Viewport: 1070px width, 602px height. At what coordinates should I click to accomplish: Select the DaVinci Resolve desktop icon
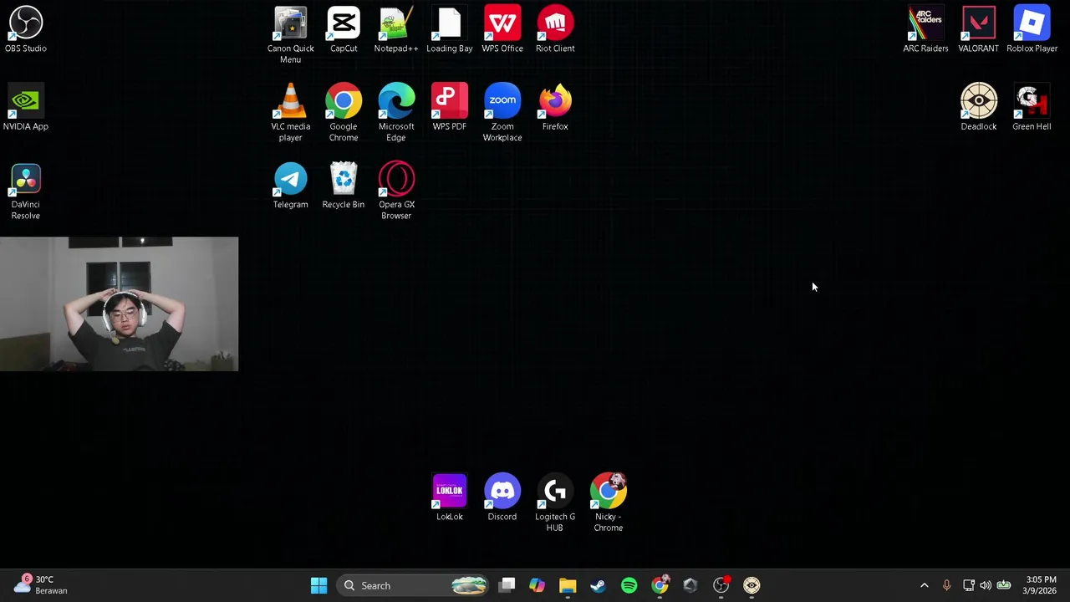click(25, 191)
